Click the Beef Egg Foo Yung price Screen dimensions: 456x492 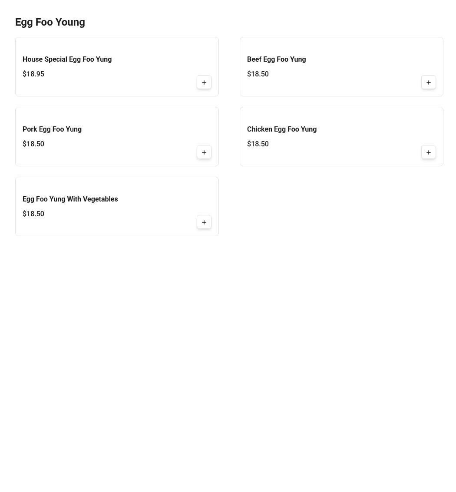tap(258, 74)
